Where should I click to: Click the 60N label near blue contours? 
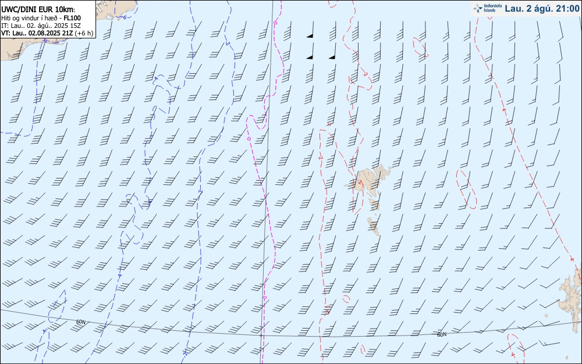click(80, 322)
